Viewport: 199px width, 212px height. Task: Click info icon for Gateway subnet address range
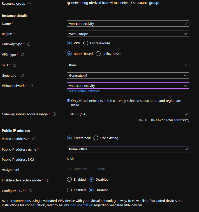[x=54, y=114]
